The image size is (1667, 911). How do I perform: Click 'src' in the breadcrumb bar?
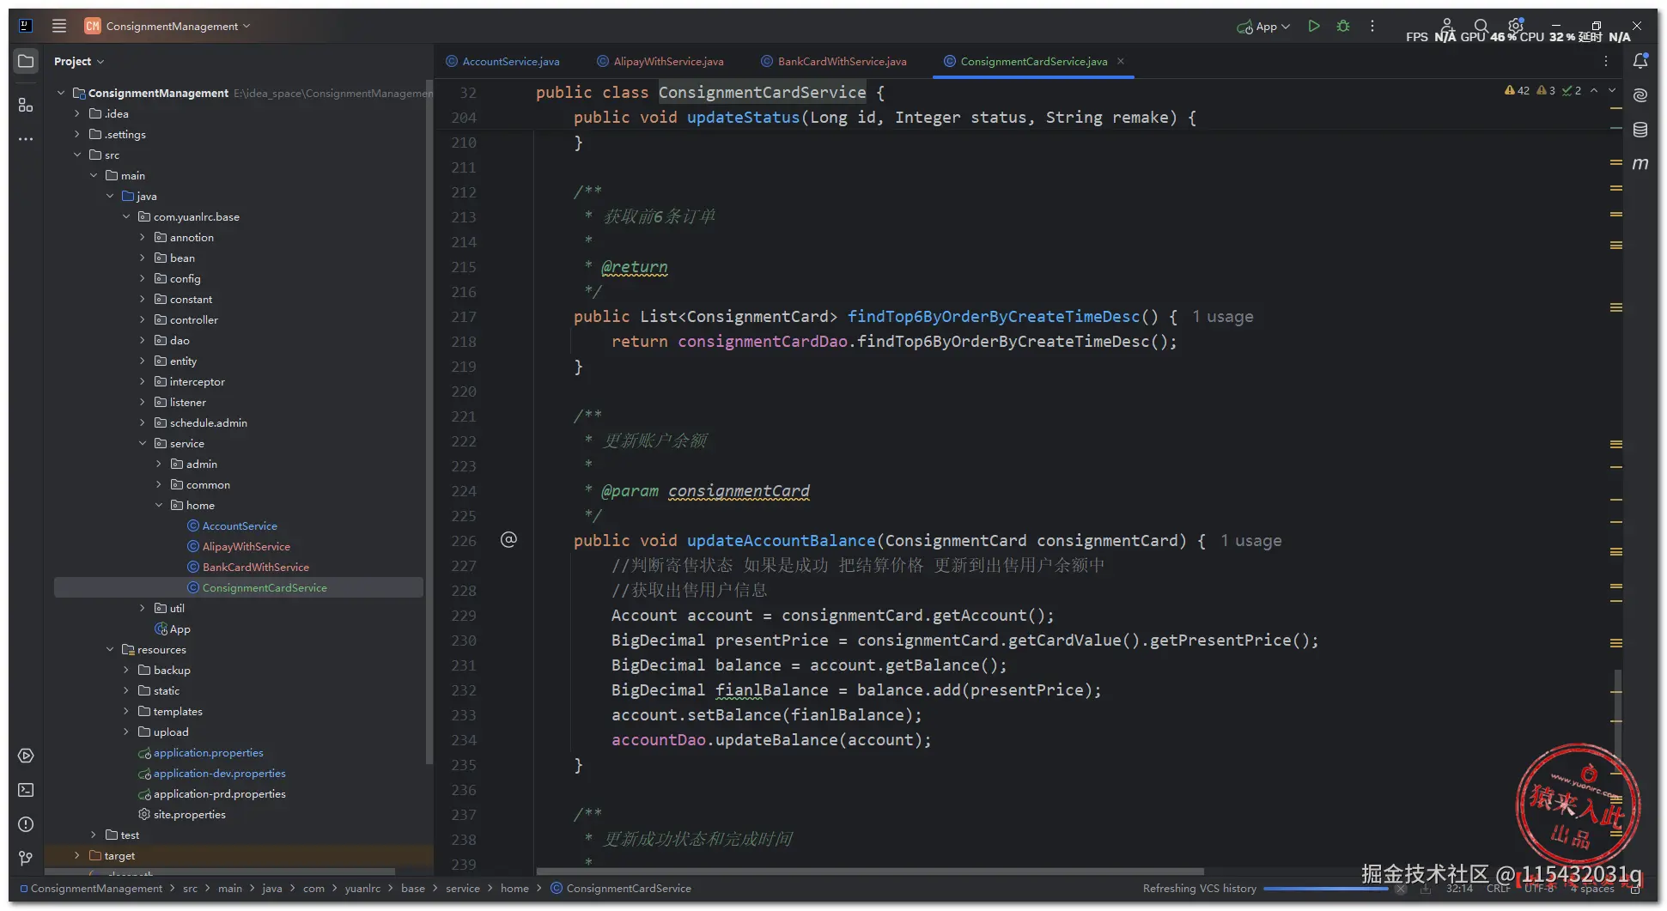[190, 888]
